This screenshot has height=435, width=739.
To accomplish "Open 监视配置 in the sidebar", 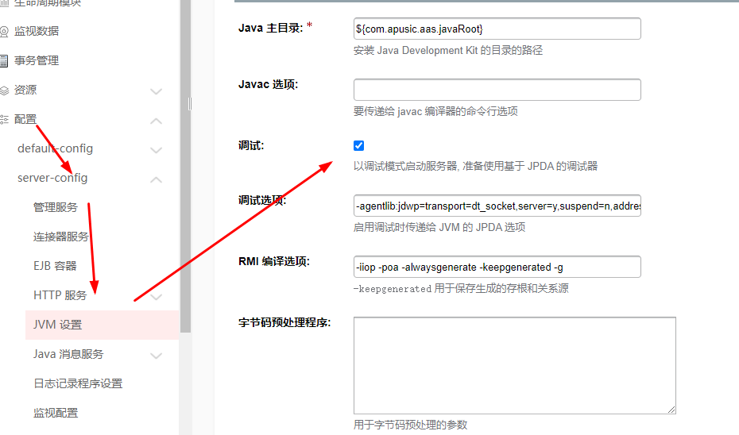I will click(x=55, y=413).
